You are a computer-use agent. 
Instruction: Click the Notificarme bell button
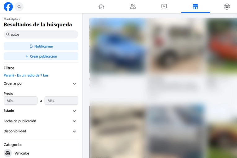coord(41,46)
